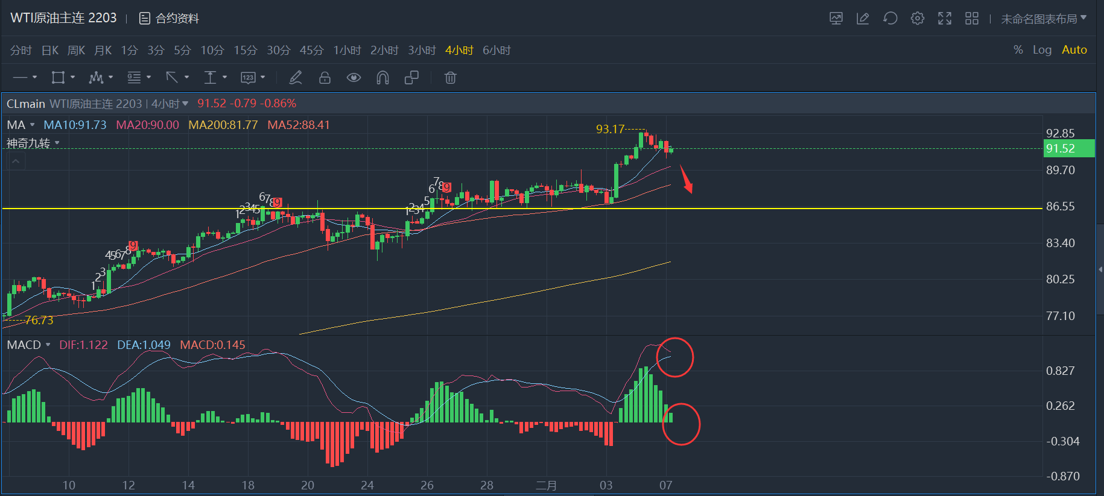Switch to the 1分 timeframe

(130, 50)
